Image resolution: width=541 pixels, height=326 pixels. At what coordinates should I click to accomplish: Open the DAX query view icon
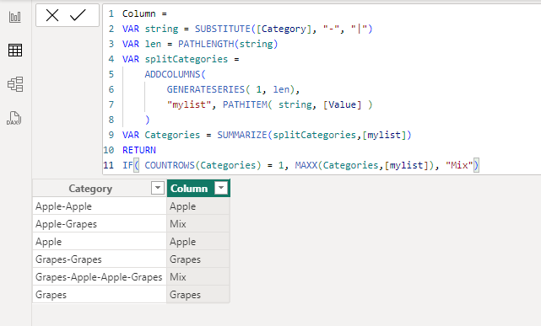[14, 118]
